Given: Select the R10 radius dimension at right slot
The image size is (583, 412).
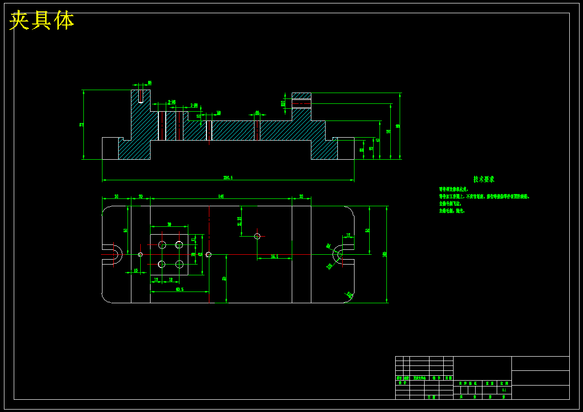Looking at the screenshot, I should 330,266.
